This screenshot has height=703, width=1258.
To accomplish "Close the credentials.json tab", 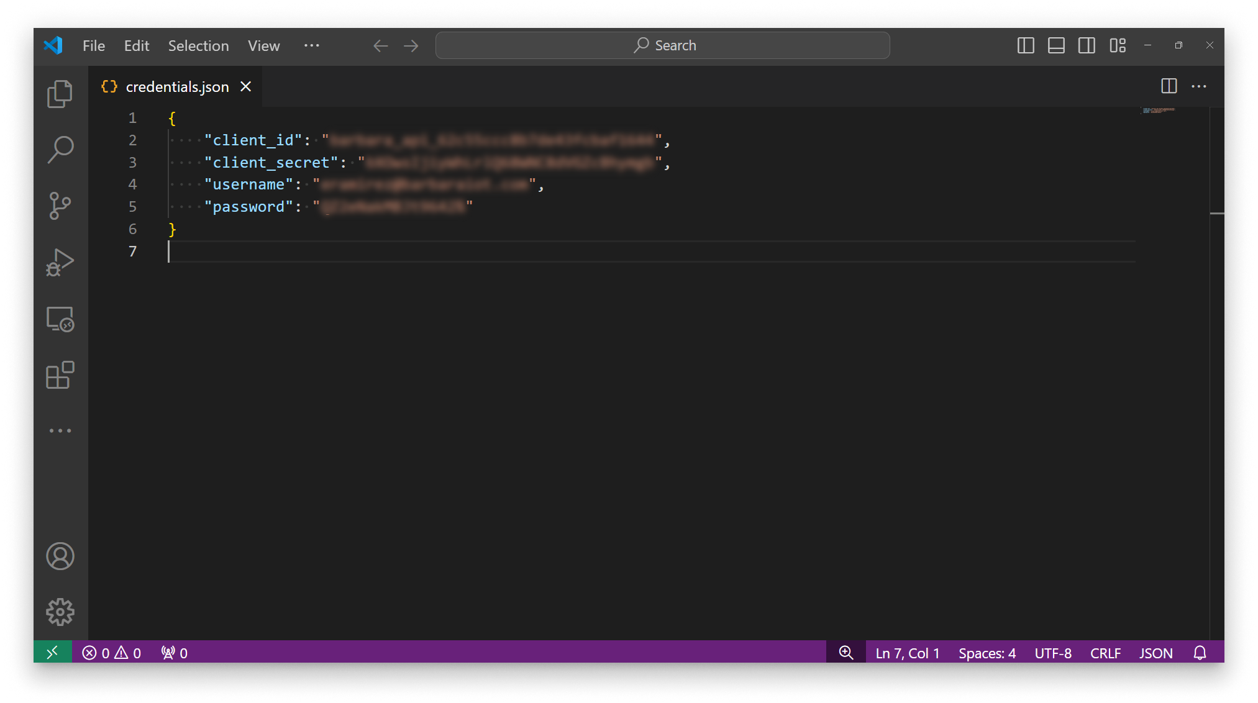I will pos(246,86).
